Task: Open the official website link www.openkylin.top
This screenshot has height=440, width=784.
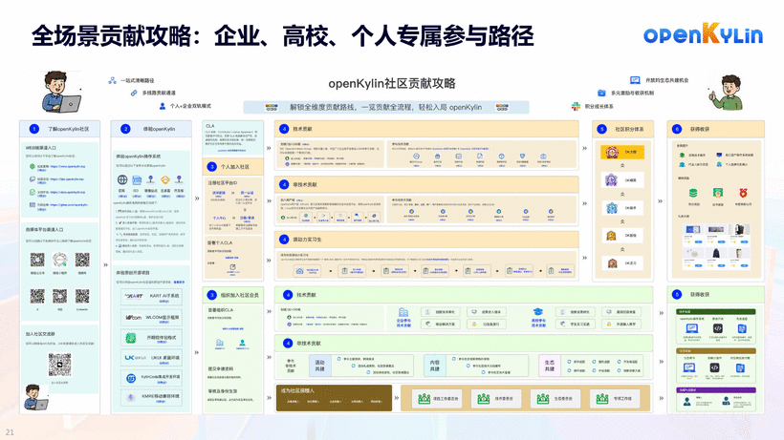Action: (68, 167)
